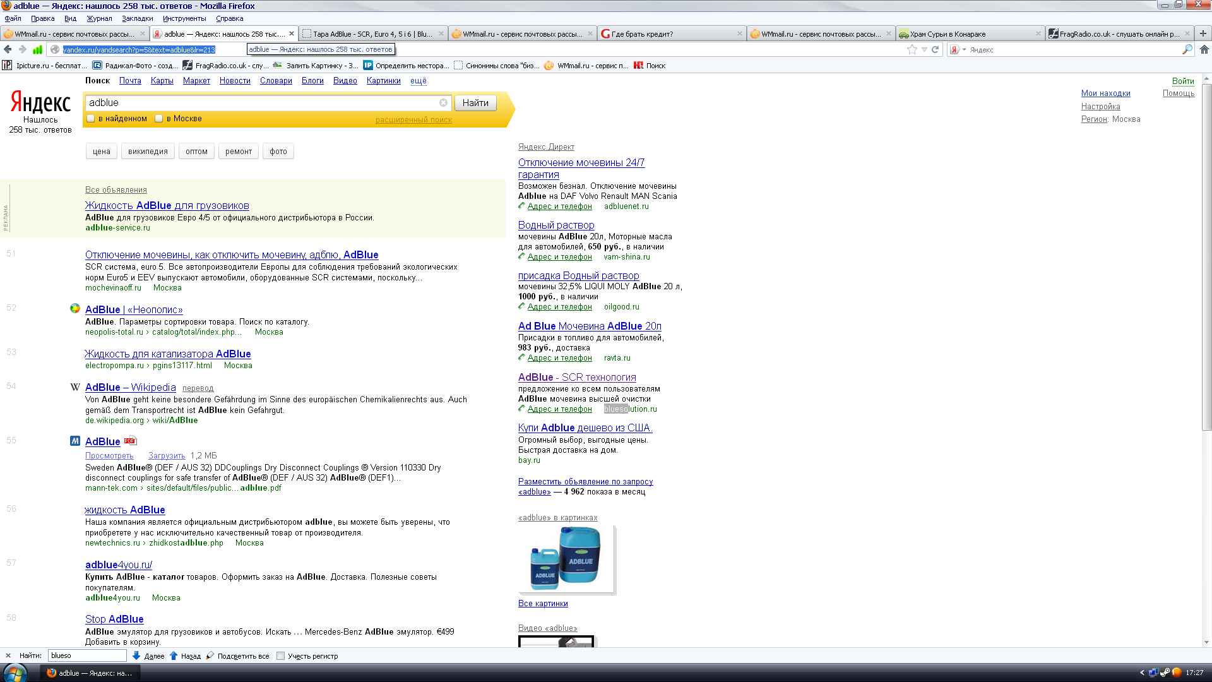
Task: Open 'Жидкость AdBlue для грузовиков' ad link
Action: [x=167, y=206]
